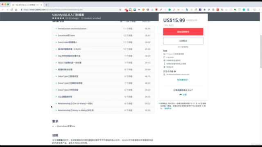
Task: Open the browser home page icon
Action: pyautogui.click(x=16, y=10)
